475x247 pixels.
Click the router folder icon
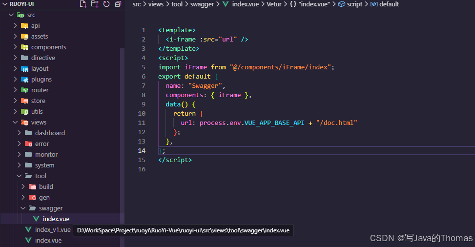tap(24, 90)
